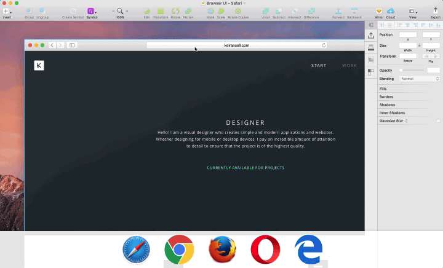
Task: Click the align vertical centers icon
Action: coord(431,25)
